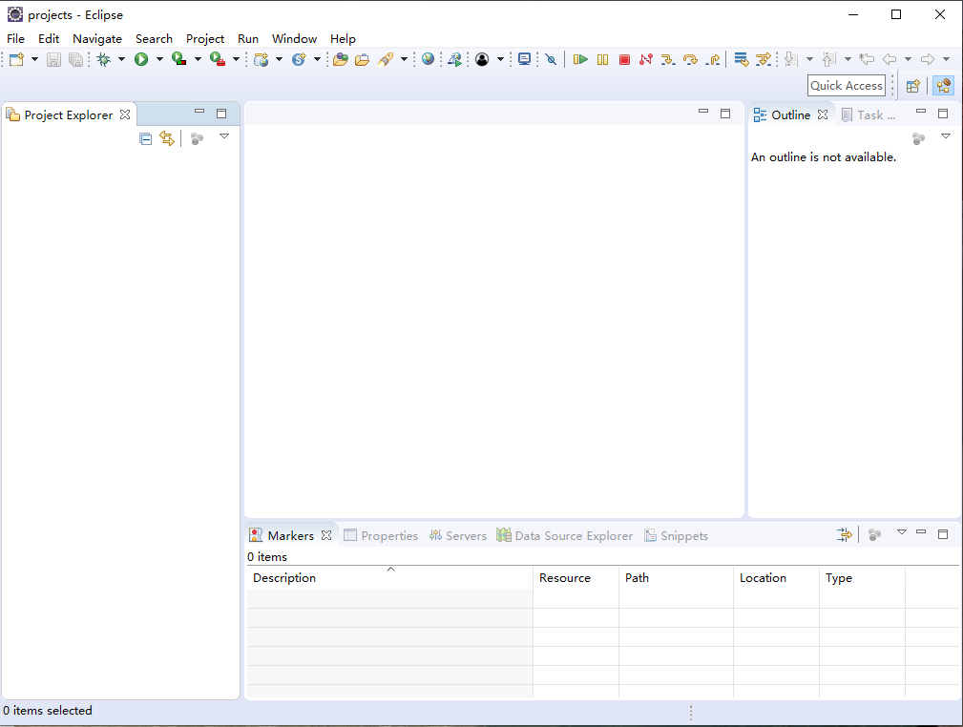Expand the External Tools dropdown arrow
Viewport: 963px width, 727px height.
[236, 59]
